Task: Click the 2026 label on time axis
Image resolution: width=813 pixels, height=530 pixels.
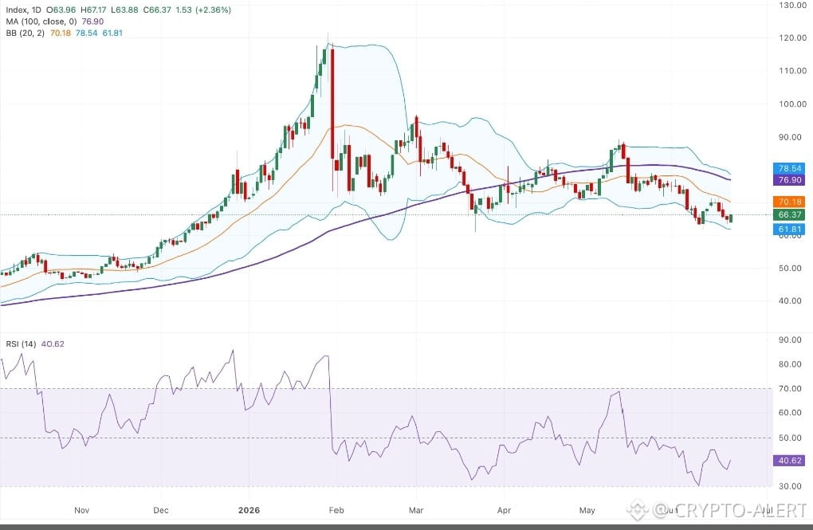Action: (x=249, y=510)
